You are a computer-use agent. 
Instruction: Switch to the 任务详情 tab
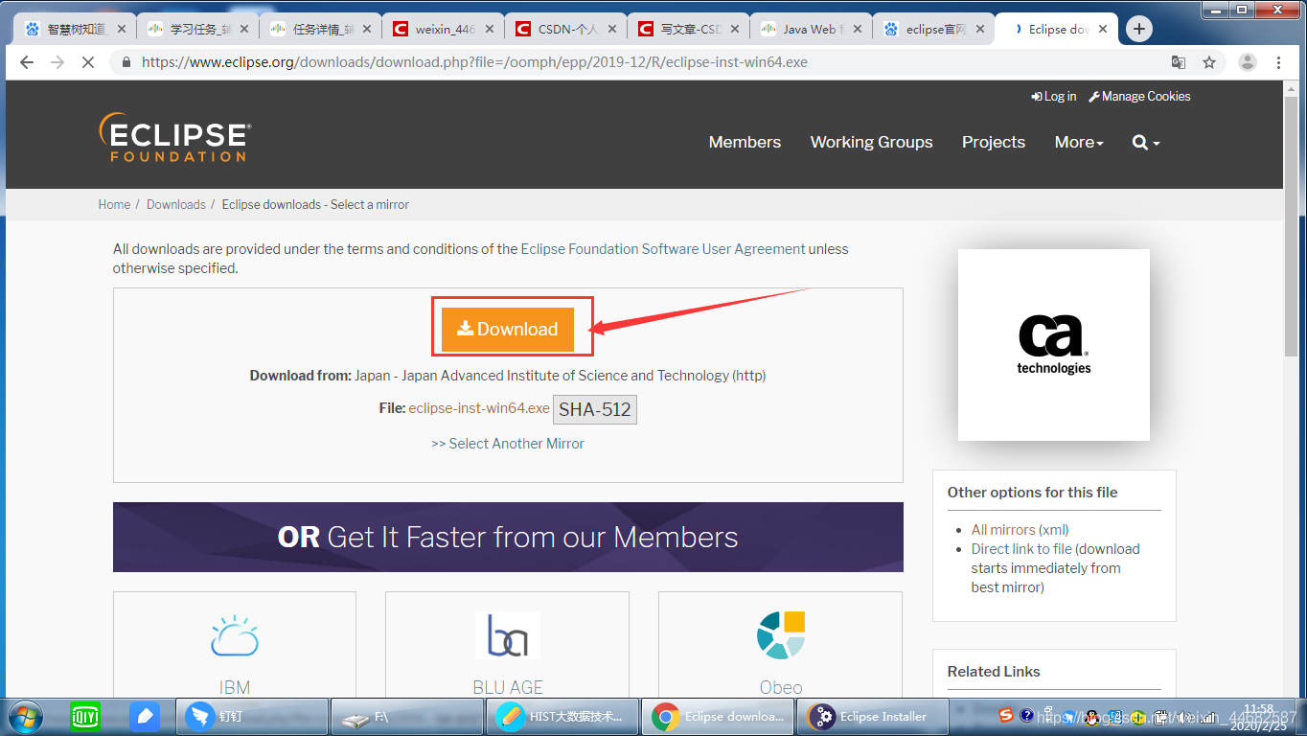point(320,29)
